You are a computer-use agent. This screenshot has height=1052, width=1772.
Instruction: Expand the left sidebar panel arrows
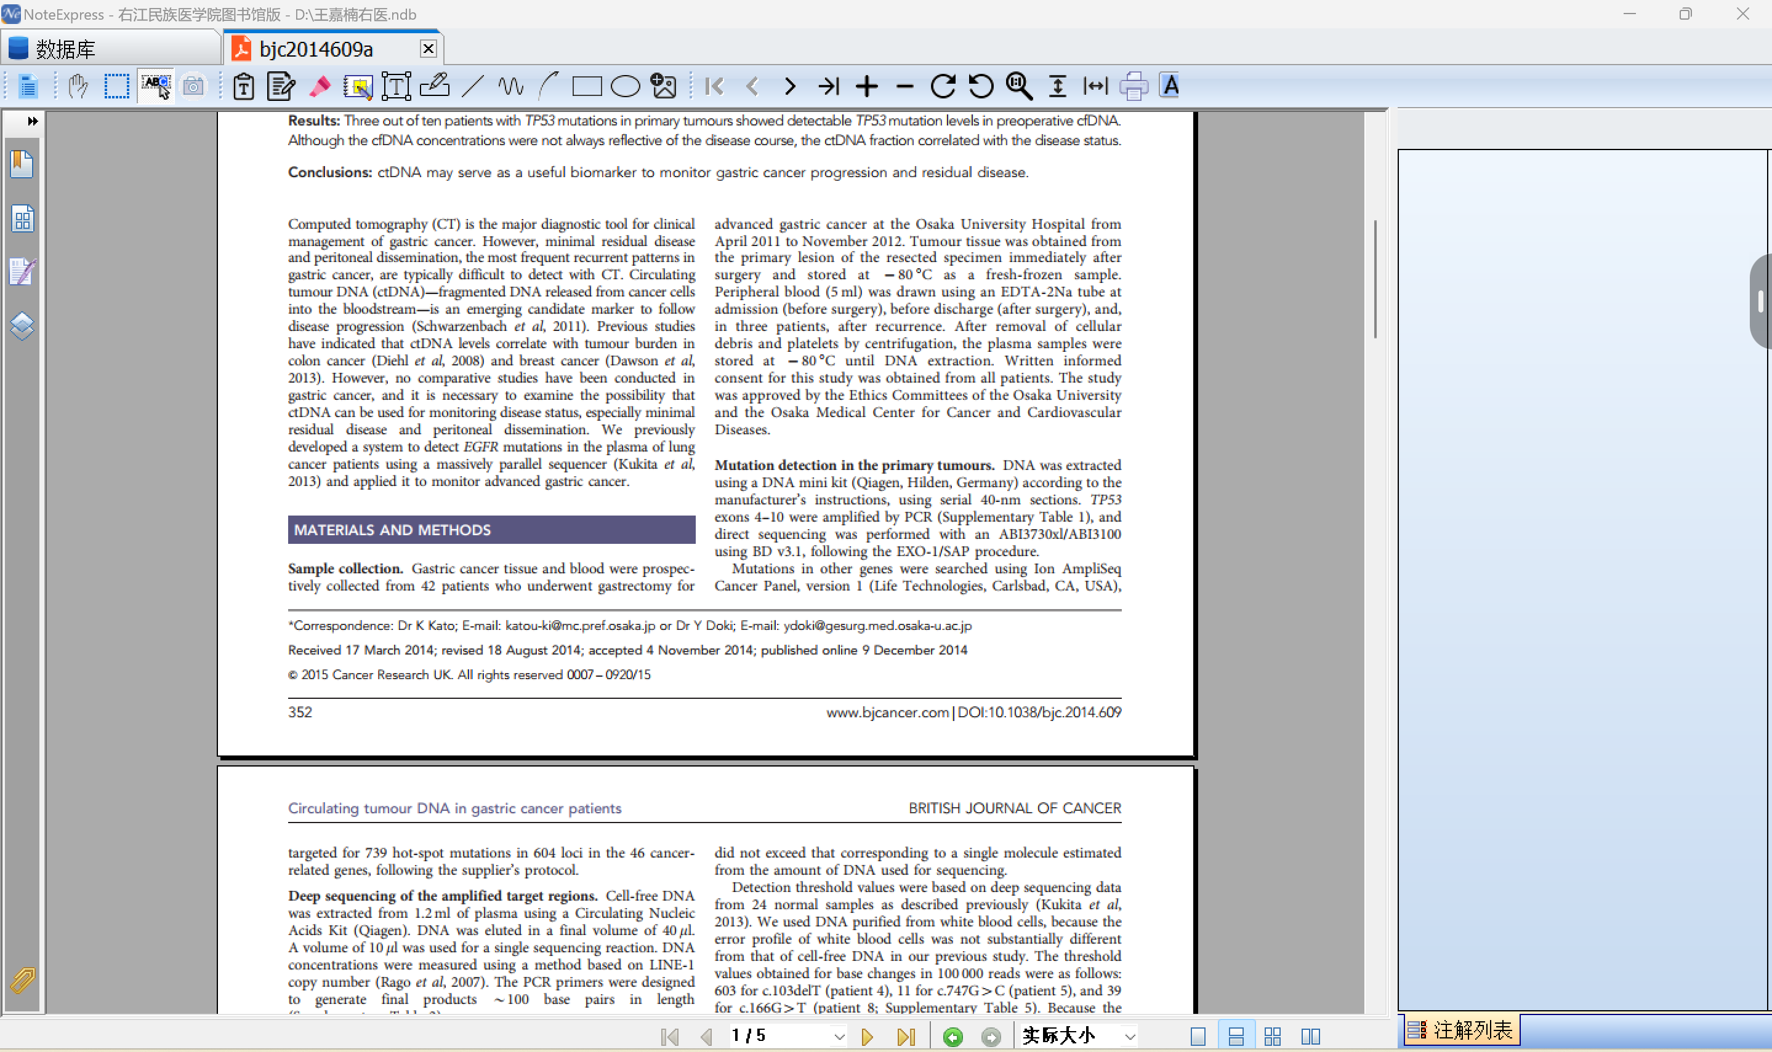pos(32,121)
